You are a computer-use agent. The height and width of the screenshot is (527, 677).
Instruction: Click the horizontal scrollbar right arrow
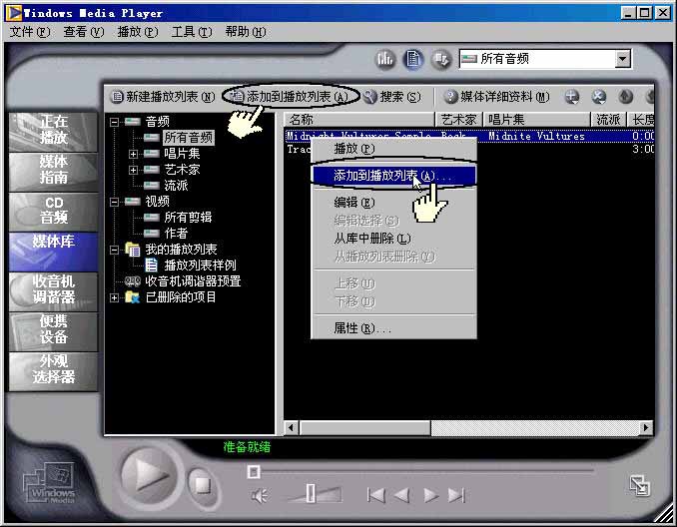(x=646, y=428)
